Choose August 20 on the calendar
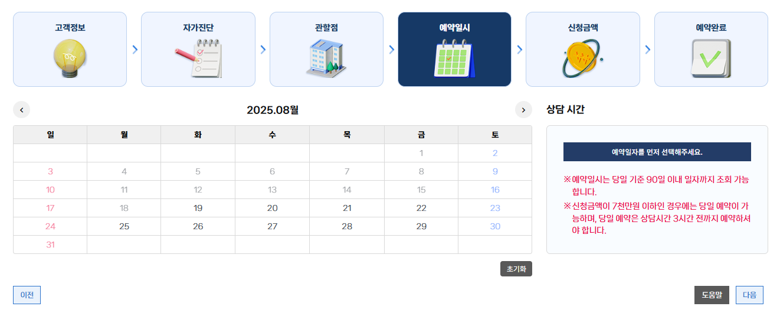Screen dimensions: 780x316 pos(272,208)
